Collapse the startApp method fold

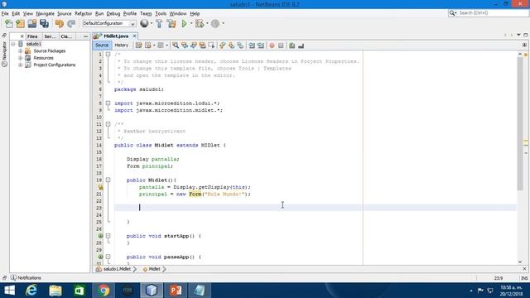tap(108, 236)
